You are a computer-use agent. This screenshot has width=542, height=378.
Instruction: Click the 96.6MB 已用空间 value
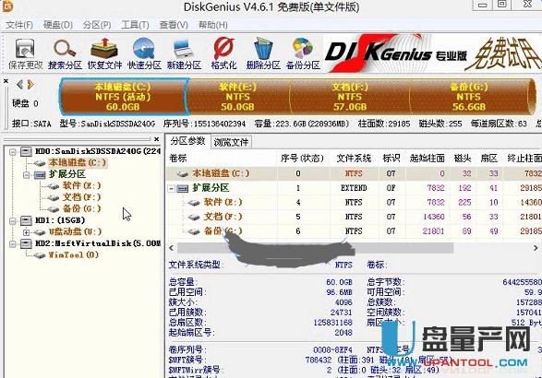[x=339, y=292]
